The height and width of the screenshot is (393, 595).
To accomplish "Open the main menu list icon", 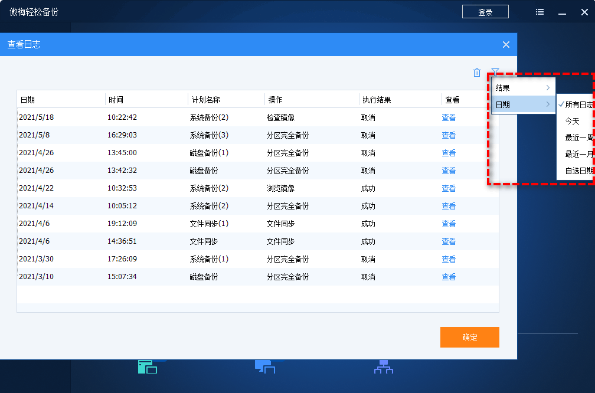I will coord(540,12).
